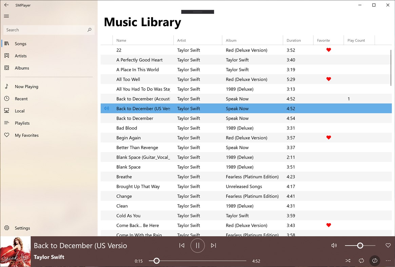Screen dimensions: 395x267
Task: Click the Speak Now album art thumbnail
Action: point(15,252)
